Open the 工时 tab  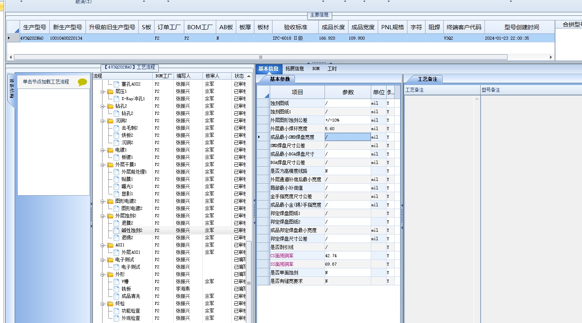click(x=332, y=69)
